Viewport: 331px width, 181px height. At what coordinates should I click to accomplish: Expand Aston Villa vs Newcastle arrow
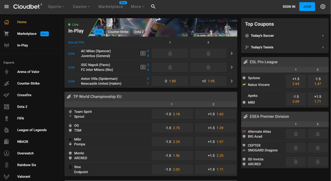click(232, 81)
